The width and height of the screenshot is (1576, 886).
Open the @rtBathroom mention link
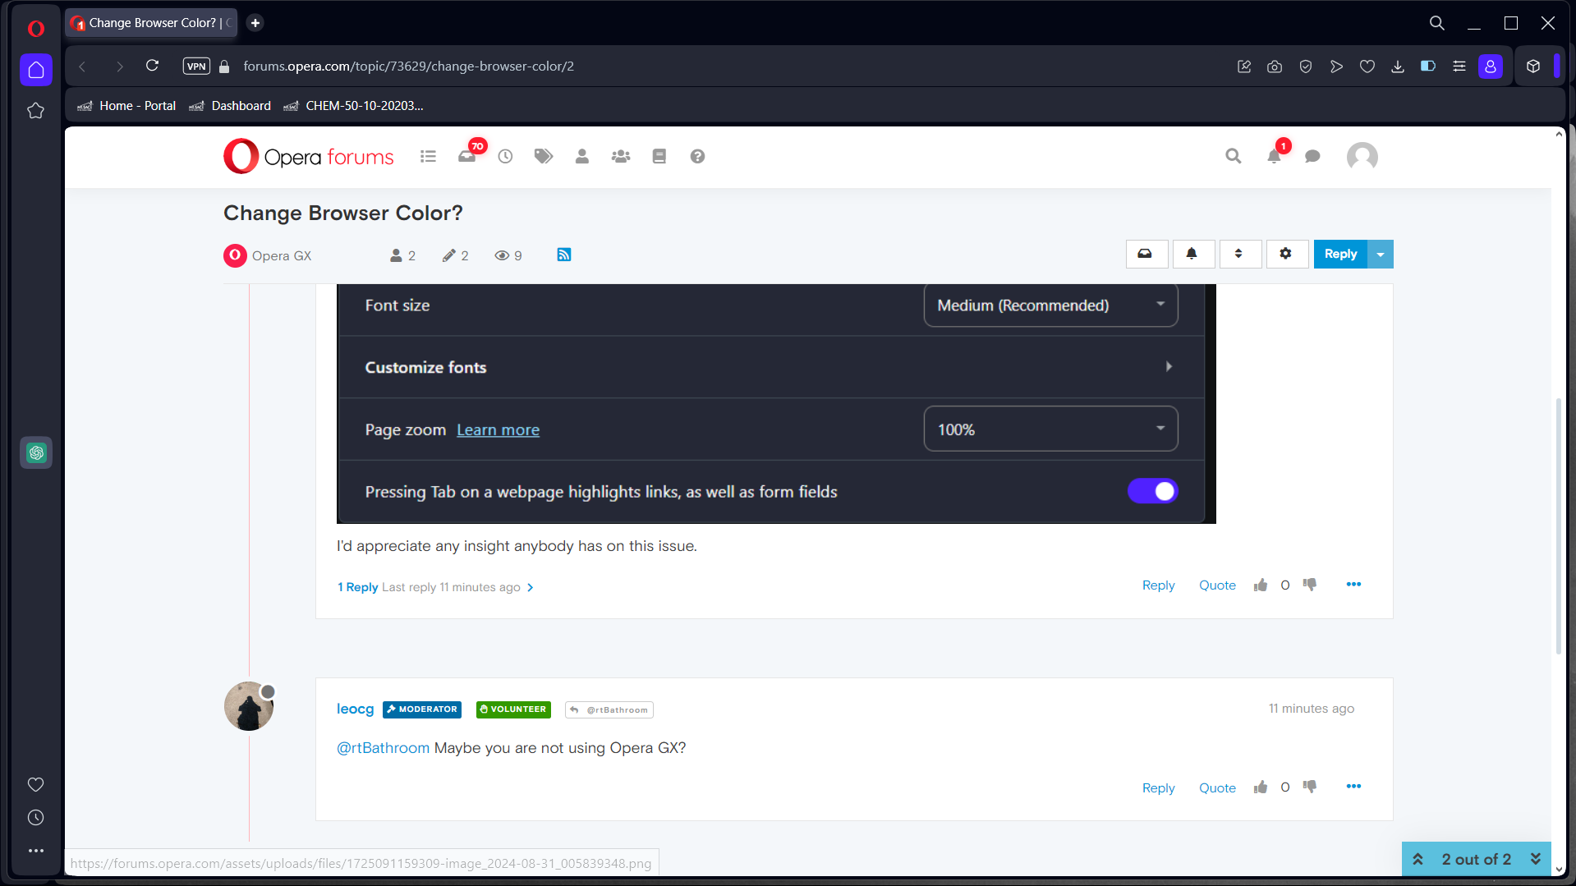(383, 748)
